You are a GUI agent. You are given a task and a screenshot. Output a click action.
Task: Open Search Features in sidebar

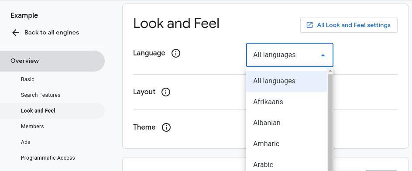pyautogui.click(x=41, y=95)
